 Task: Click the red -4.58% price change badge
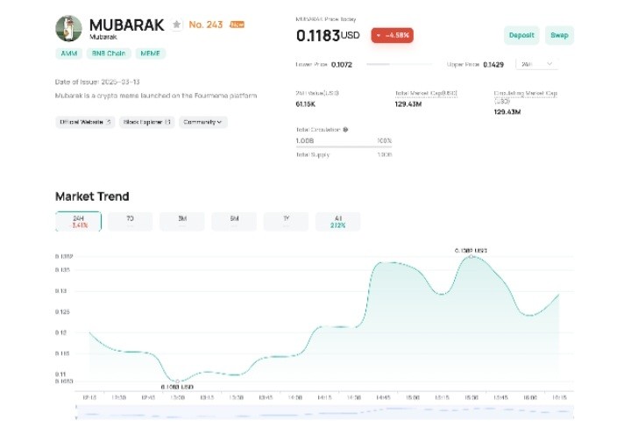(392, 35)
